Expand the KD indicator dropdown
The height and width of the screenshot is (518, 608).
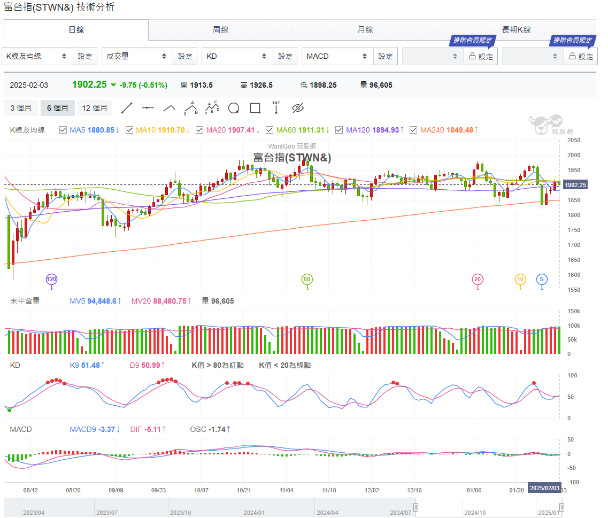click(x=237, y=56)
